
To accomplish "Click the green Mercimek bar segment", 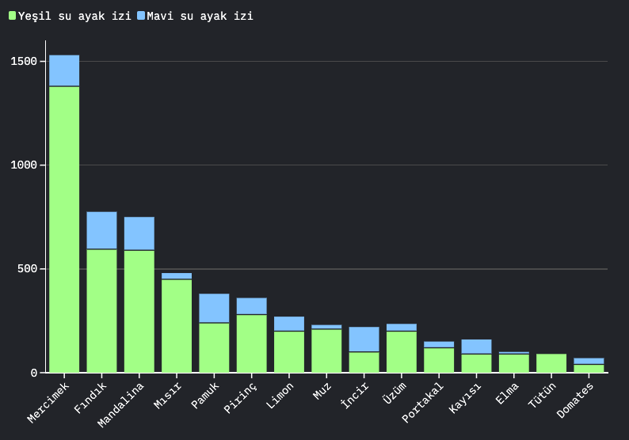I will pyautogui.click(x=64, y=229).
